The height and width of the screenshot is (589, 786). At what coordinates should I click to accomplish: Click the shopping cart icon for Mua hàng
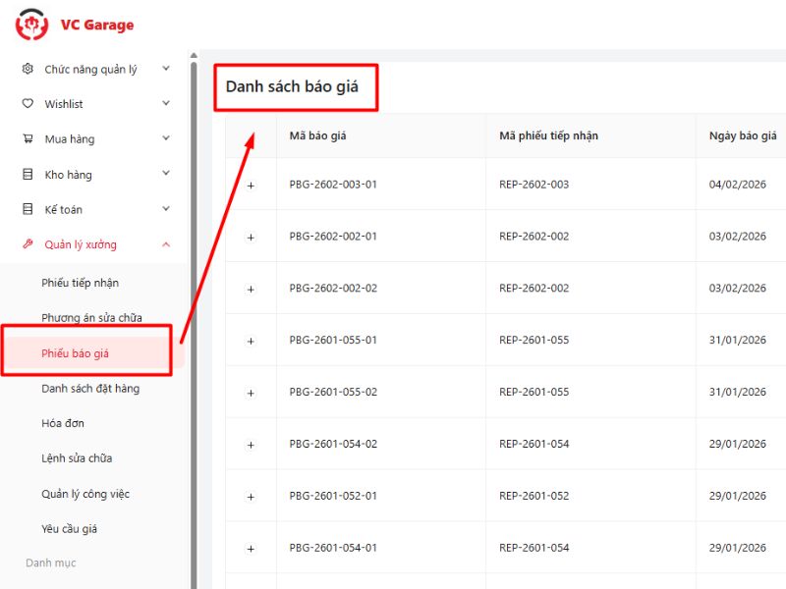(28, 139)
